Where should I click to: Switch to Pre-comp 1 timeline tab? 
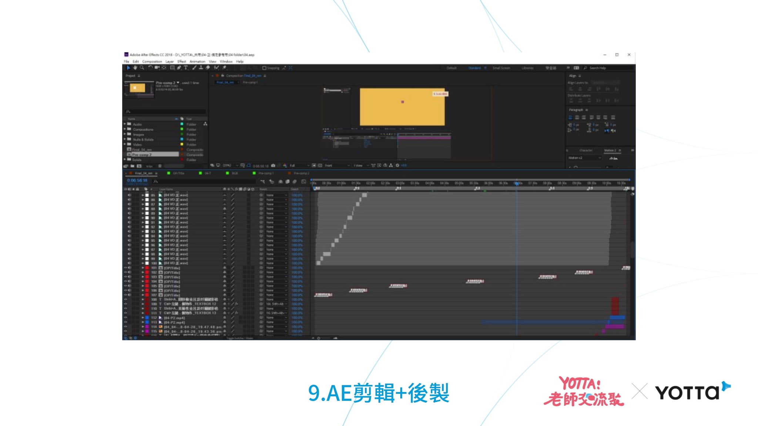266,173
